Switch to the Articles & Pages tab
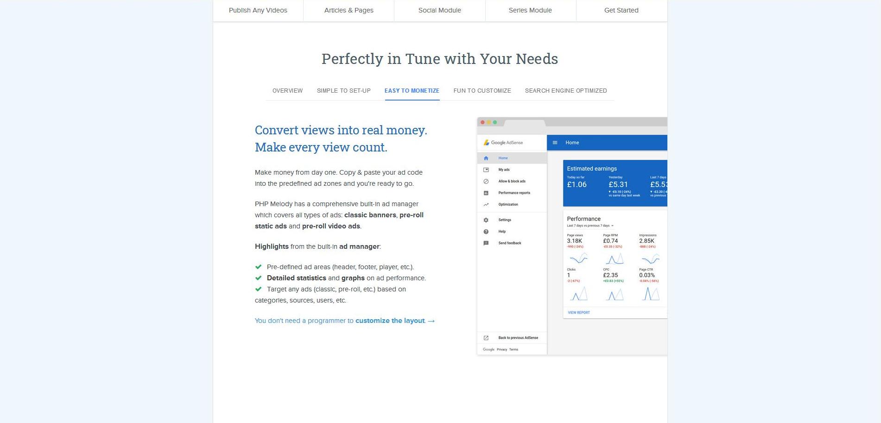Viewport: 881px width, 423px height. coord(349,10)
